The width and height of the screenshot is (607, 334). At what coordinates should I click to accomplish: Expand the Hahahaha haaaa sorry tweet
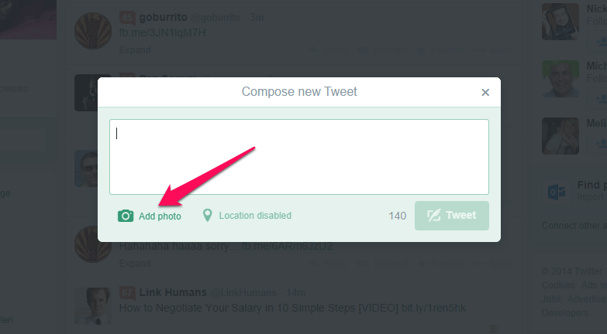pyautogui.click(x=135, y=264)
